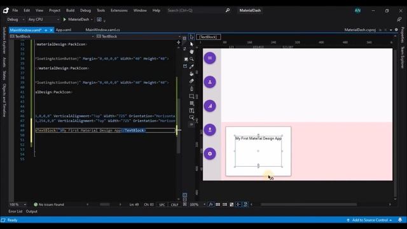Viewport: 407px width, 229px height.
Task: Select the Grid layout panel tool
Action: 191,103
